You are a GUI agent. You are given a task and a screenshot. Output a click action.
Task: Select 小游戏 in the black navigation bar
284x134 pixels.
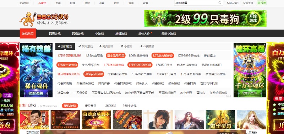tap(99, 33)
